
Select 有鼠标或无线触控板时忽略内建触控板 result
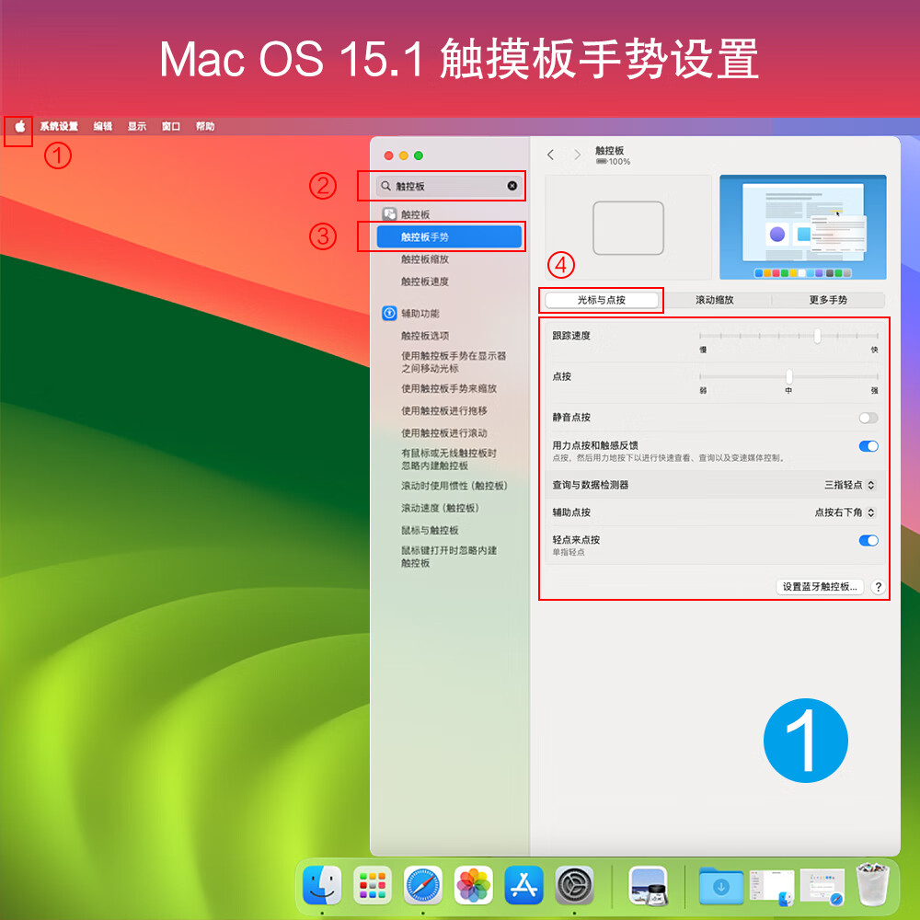449,459
